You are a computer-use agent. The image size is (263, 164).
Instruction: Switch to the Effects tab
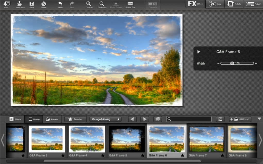(15, 119)
